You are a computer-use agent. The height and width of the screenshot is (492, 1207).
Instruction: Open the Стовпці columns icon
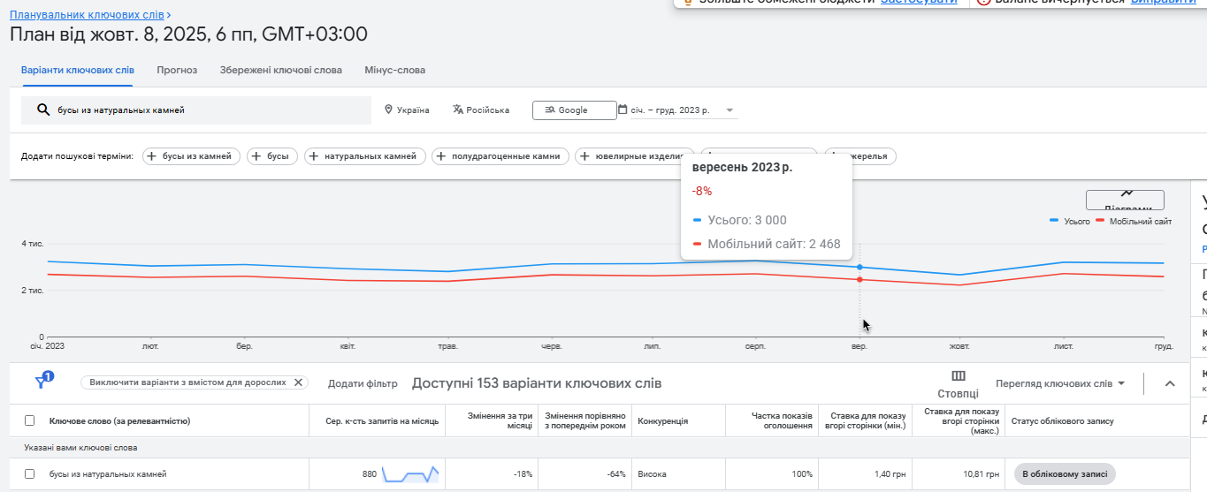coord(958,376)
